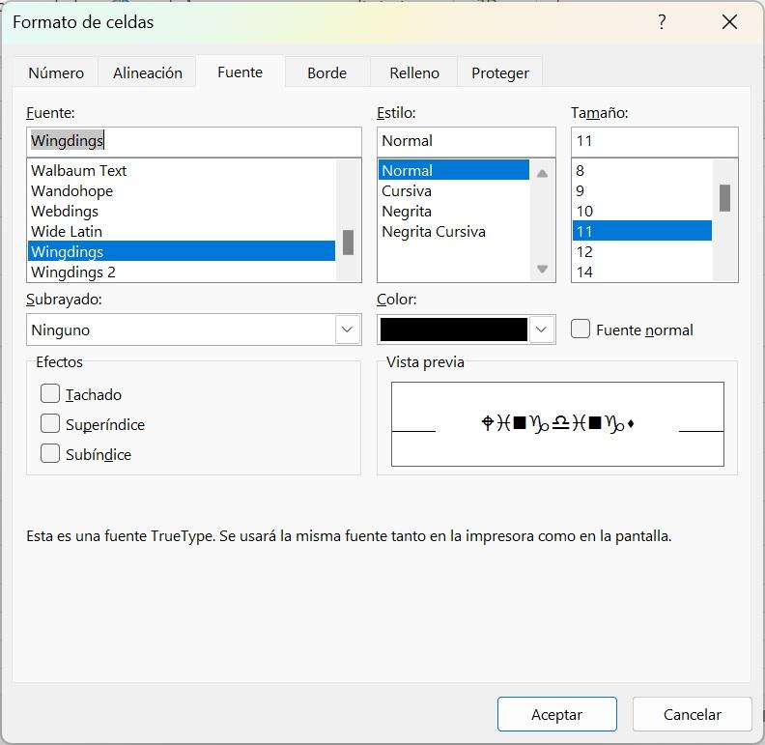Select Negrita Cursiva in the style list
This screenshot has width=765, height=745.
tap(434, 232)
